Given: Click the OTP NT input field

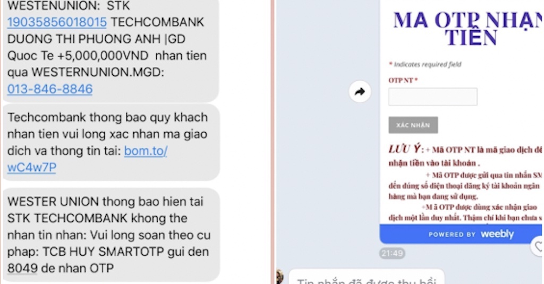Looking at the screenshot, I should (432, 97).
